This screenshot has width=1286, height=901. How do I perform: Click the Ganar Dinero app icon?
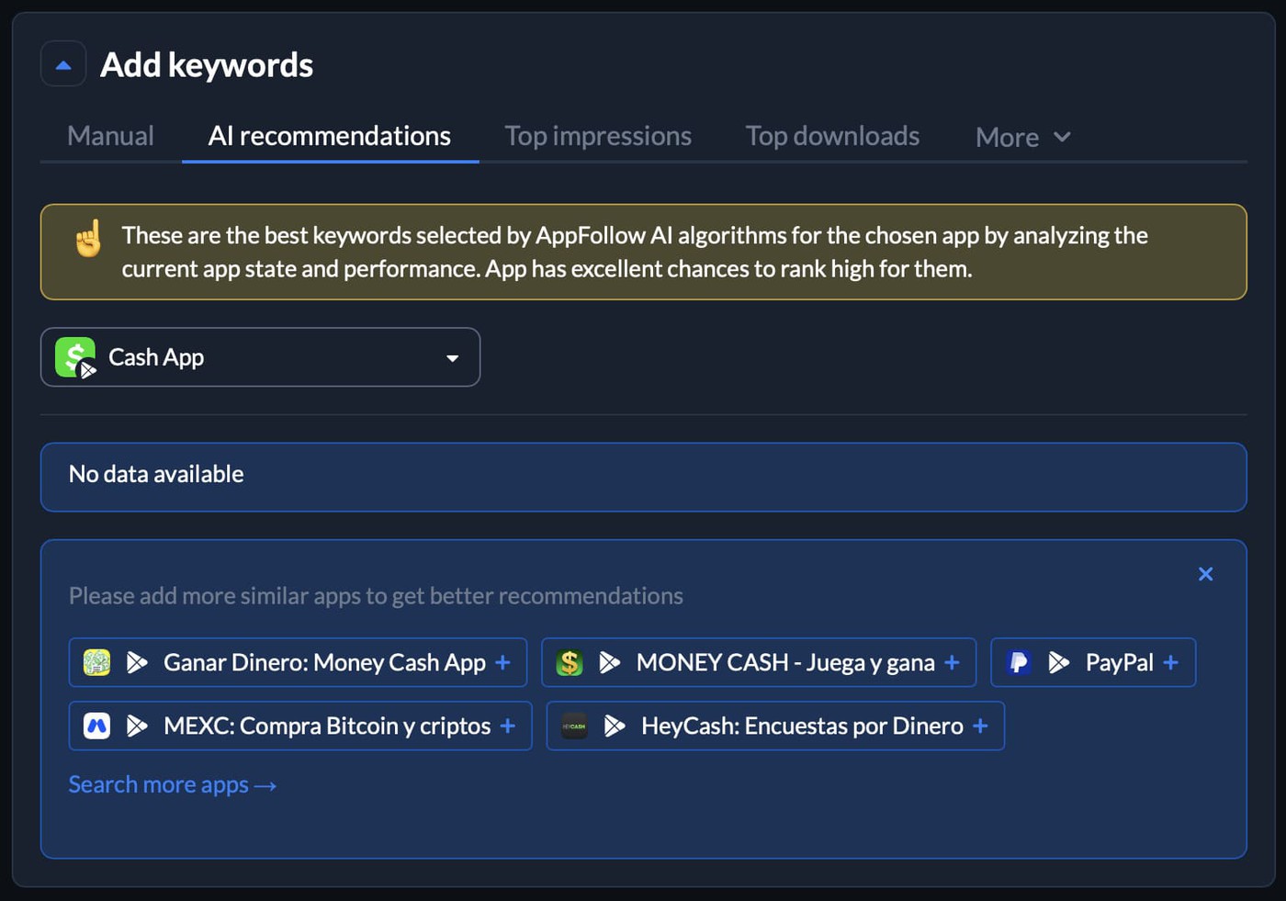pyautogui.click(x=96, y=662)
